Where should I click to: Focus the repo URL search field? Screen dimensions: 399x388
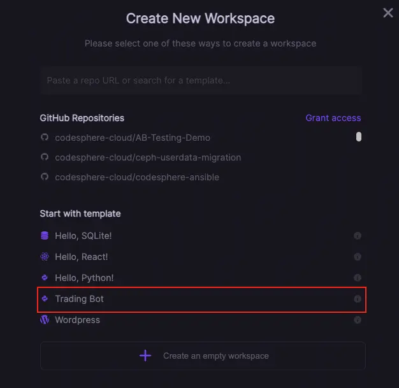pos(201,80)
